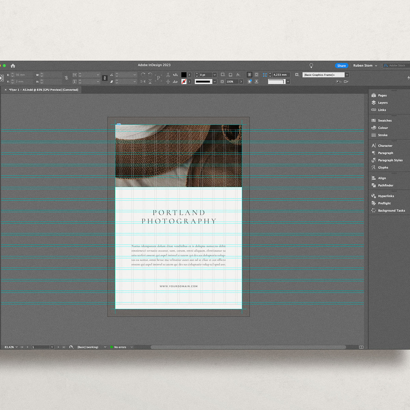The height and width of the screenshot is (410, 410).
Task: Click the X position field
Action: pos(23,74)
